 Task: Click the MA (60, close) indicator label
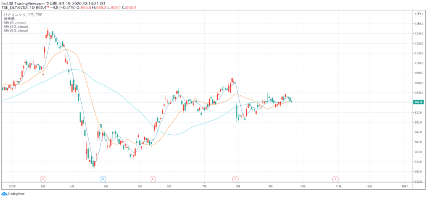[15, 31]
